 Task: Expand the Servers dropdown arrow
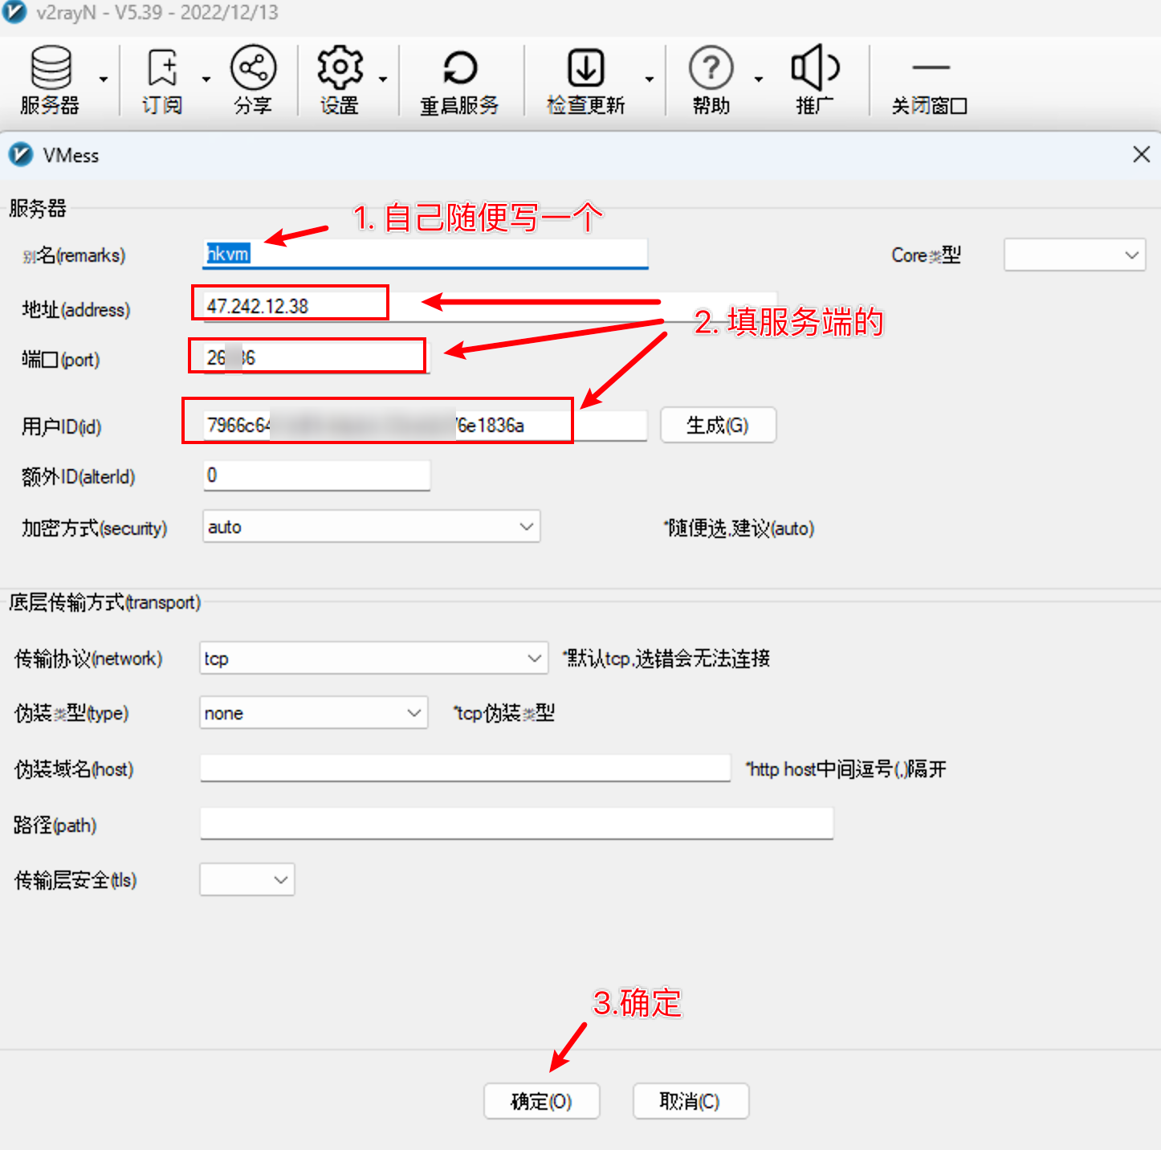[x=103, y=80]
